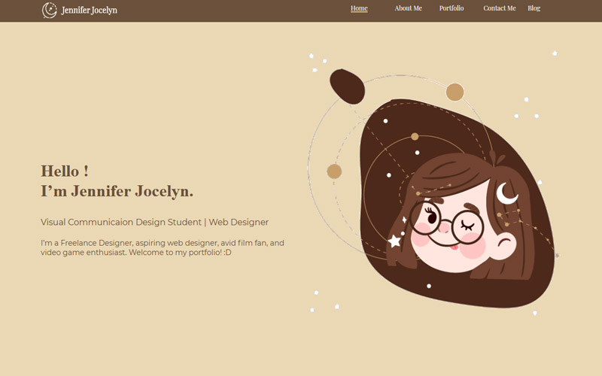Click the moon logo icon in header

pyautogui.click(x=50, y=10)
